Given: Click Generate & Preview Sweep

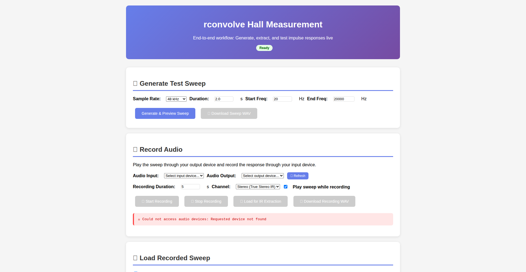Looking at the screenshot, I should [x=165, y=113].
